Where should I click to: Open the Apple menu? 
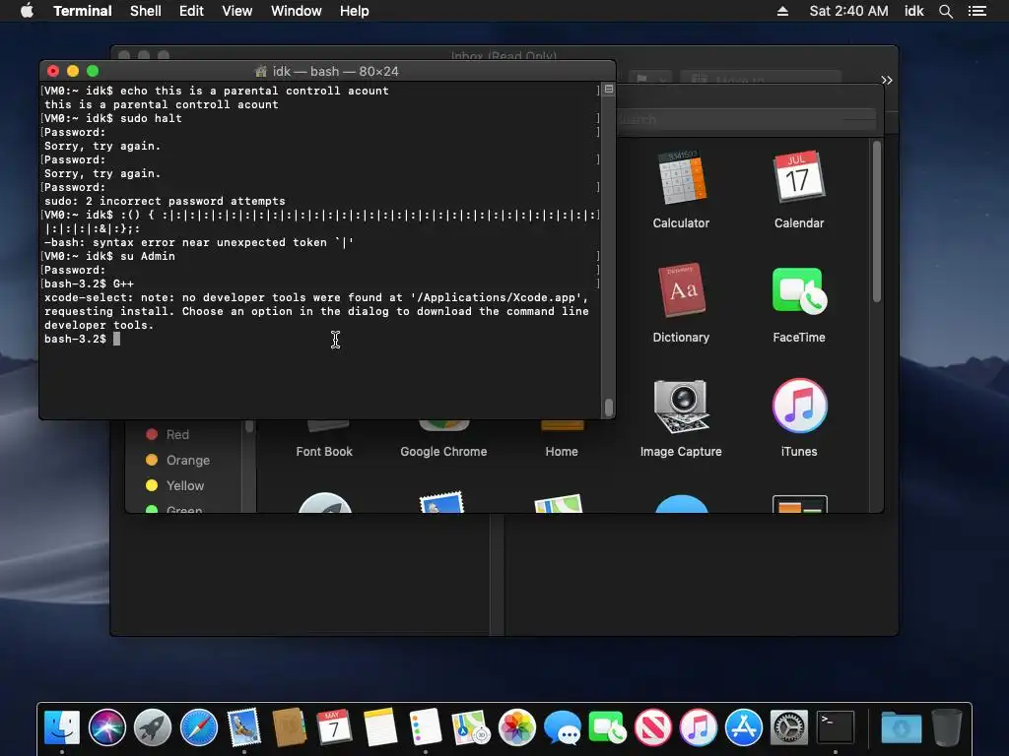click(x=27, y=11)
